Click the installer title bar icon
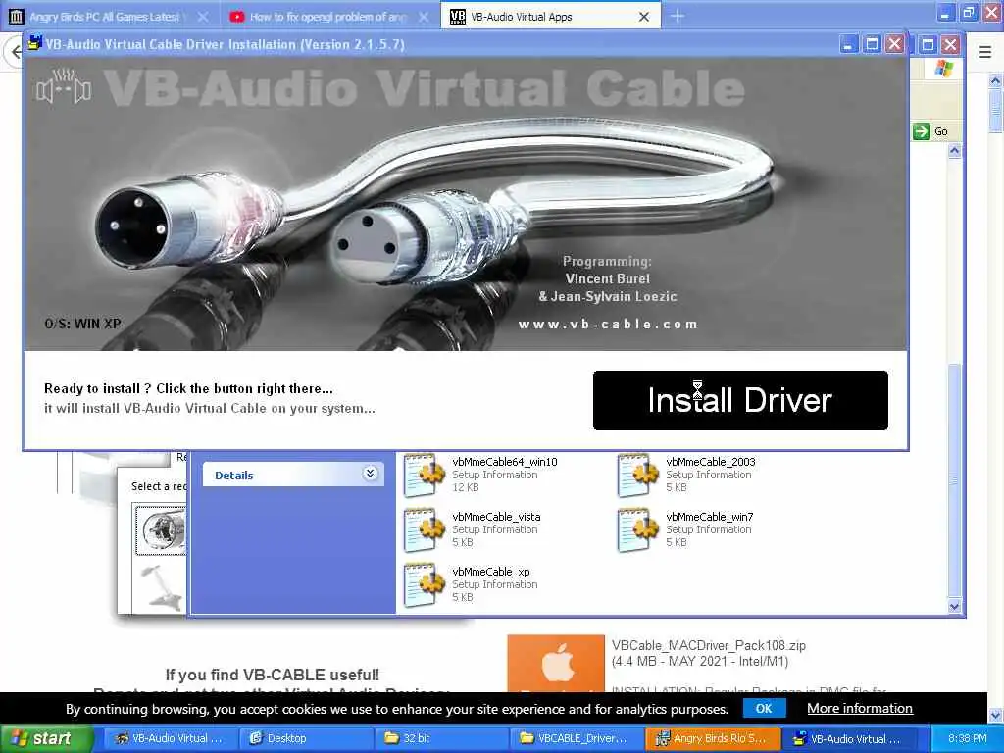 pos(35,43)
